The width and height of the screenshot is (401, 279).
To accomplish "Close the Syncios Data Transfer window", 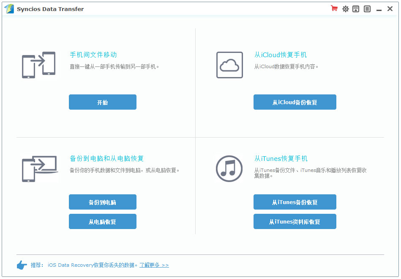I will pyautogui.click(x=390, y=9).
